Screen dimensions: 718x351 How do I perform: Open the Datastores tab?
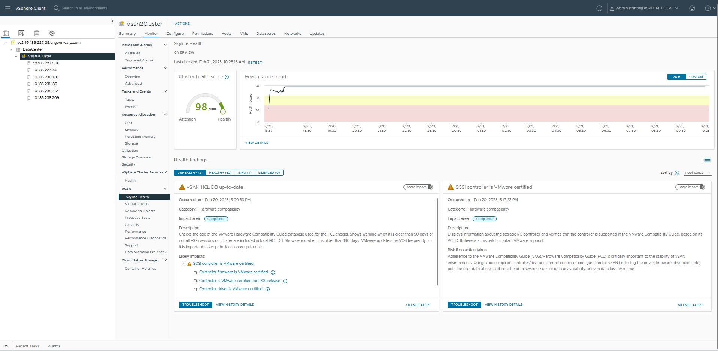(x=266, y=34)
